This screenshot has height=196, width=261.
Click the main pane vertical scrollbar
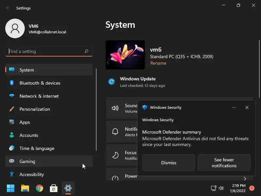259,69
